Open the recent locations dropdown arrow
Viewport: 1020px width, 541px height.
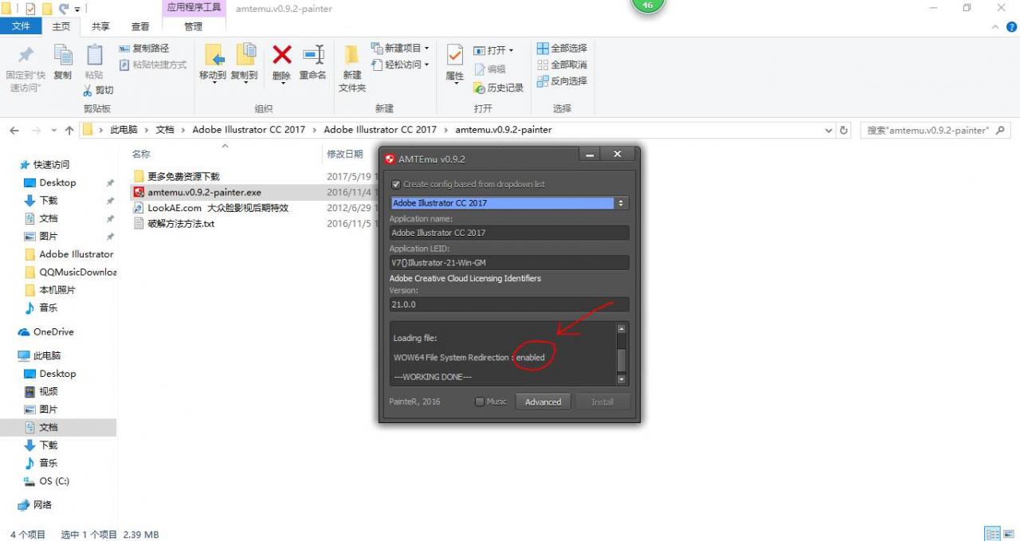pyautogui.click(x=54, y=130)
